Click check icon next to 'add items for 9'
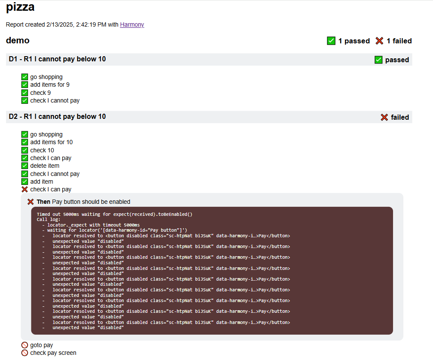 [24, 85]
